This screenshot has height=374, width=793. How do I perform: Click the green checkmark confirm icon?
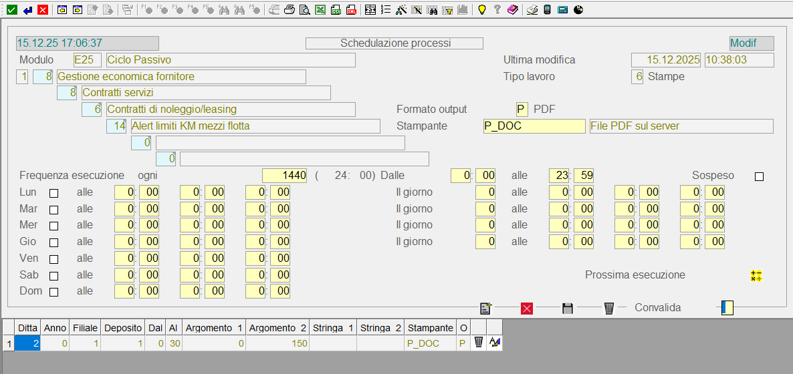pyautogui.click(x=11, y=10)
